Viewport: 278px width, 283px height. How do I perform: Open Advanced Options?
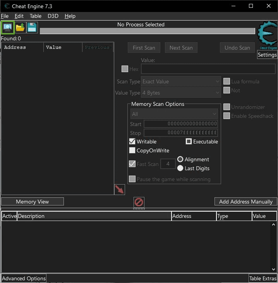click(24, 278)
